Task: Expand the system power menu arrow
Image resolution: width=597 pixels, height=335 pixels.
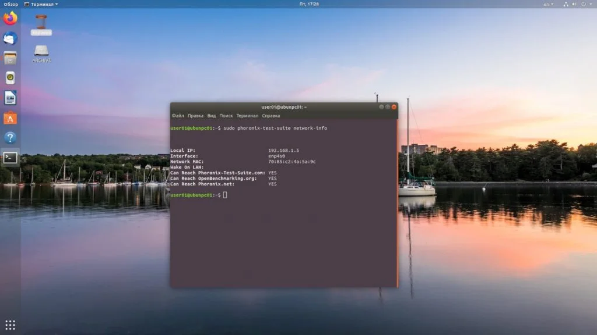Action: click(591, 4)
